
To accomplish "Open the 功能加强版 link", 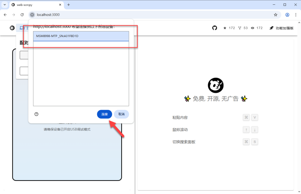I will (284, 28).
